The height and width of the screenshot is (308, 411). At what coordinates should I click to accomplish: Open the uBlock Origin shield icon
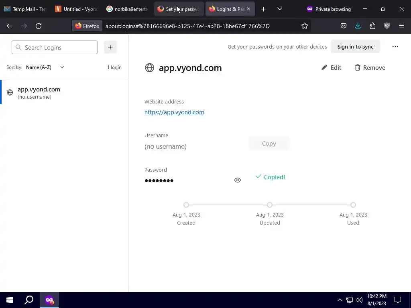tap(387, 26)
